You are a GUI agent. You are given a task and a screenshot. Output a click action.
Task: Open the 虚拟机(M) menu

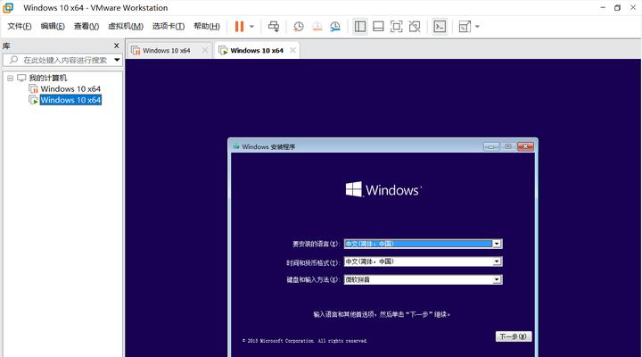126,26
